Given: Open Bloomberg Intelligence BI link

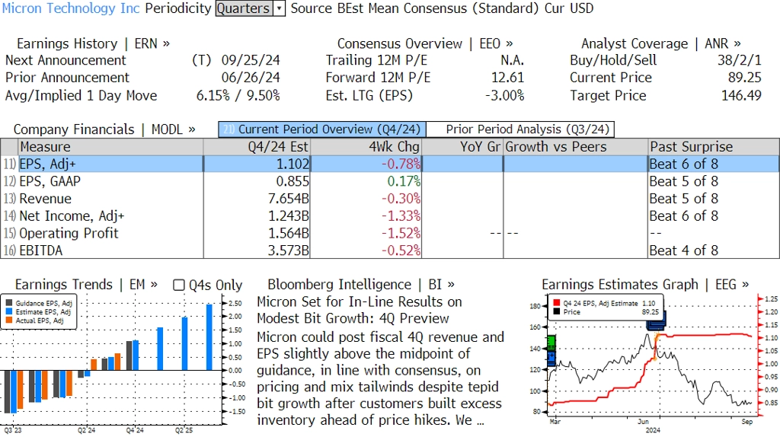Looking at the screenshot, I should pos(360,285).
